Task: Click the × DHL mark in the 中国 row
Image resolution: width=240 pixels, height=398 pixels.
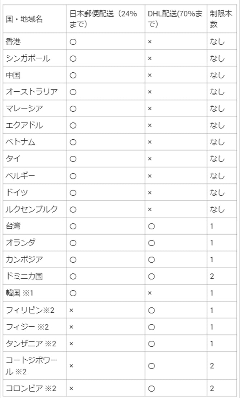Action: click(x=150, y=76)
